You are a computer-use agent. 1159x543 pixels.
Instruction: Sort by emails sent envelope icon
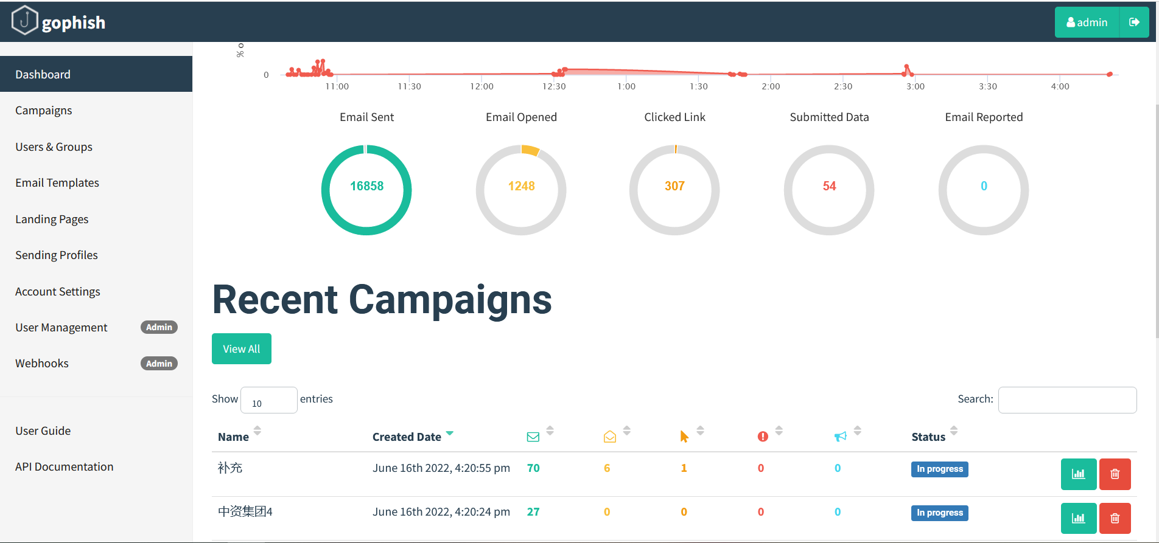tap(533, 437)
